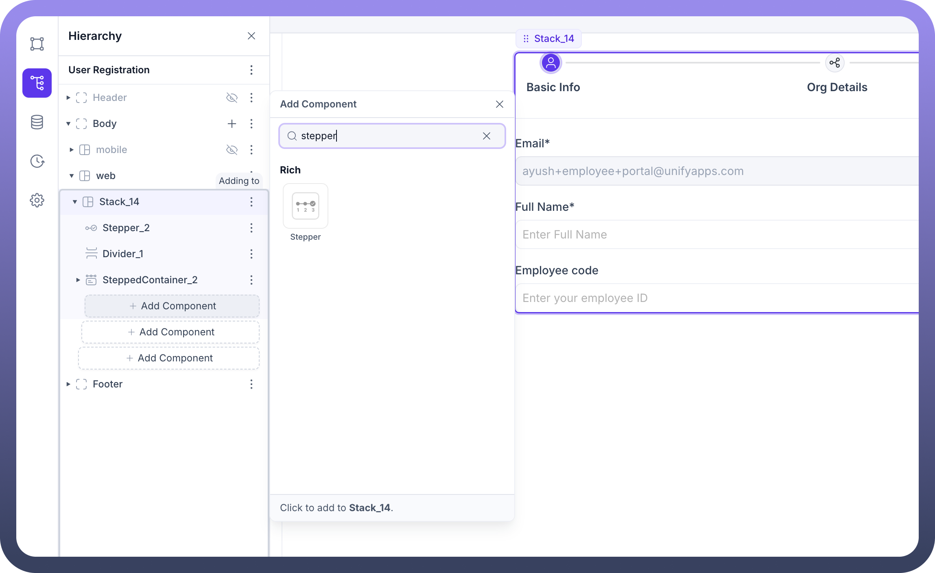Click the Basic Info step circle
This screenshot has height=573, width=935.
pos(551,63)
